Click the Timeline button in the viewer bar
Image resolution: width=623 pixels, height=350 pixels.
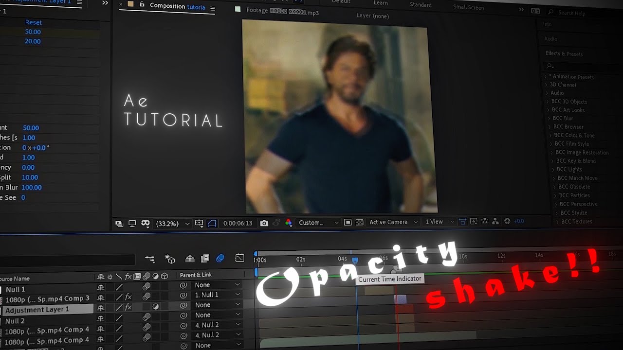[x=485, y=221]
